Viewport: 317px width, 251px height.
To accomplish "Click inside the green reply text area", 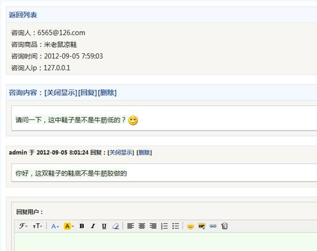I will click(165, 242).
